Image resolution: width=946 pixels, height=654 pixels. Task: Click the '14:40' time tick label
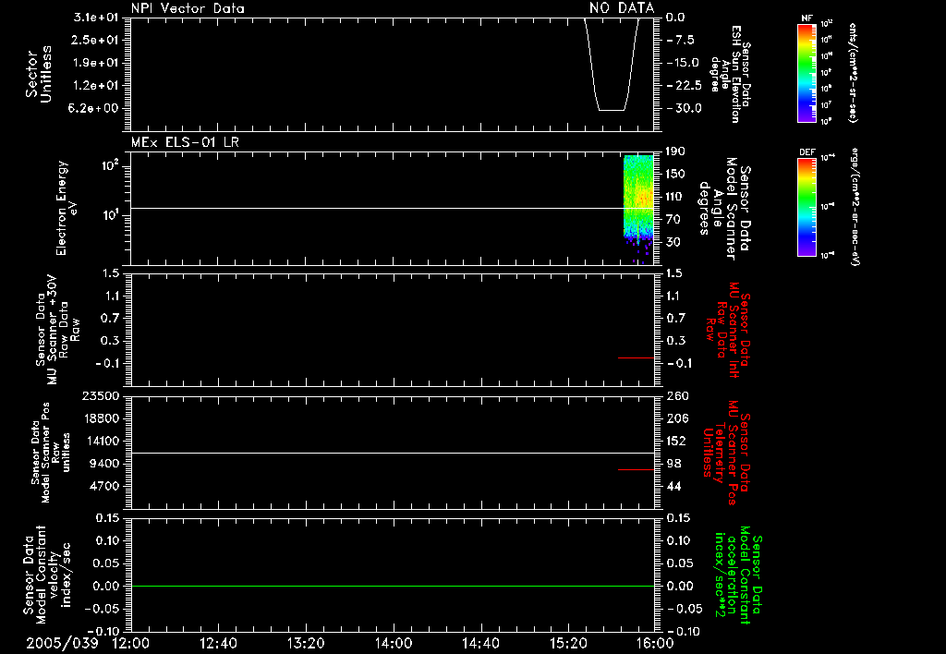point(480,643)
